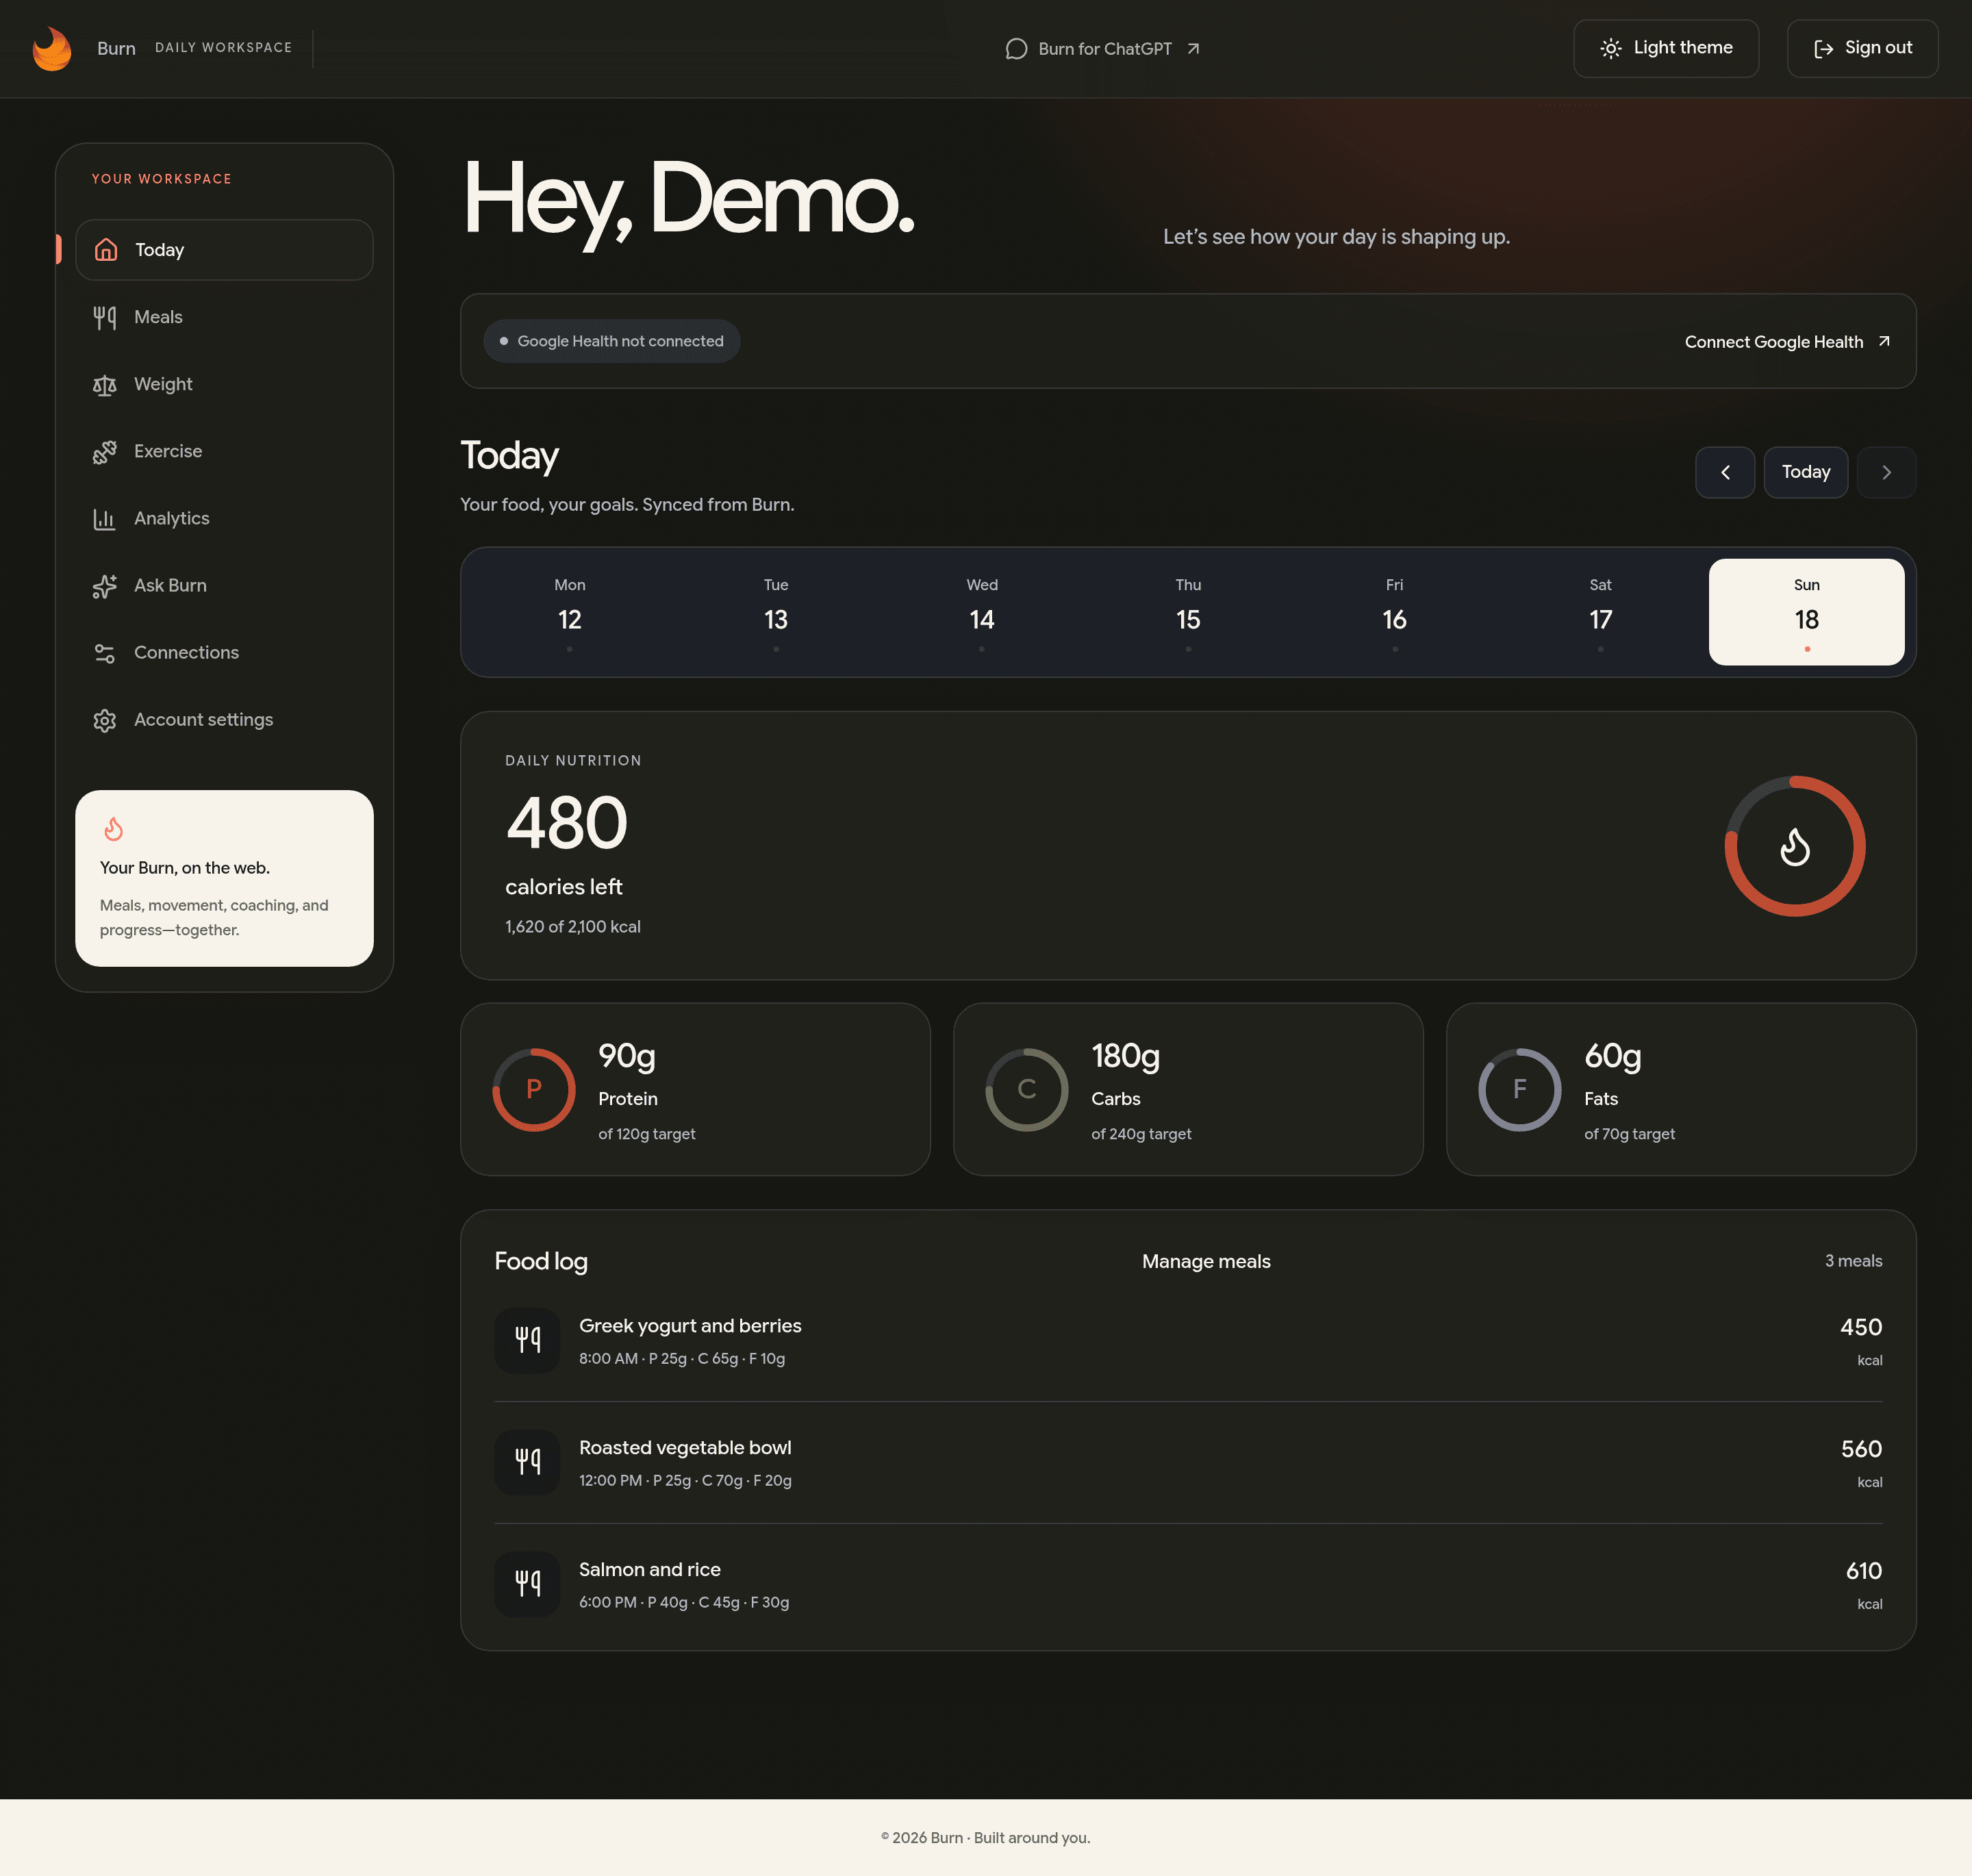Image resolution: width=1972 pixels, height=1876 pixels.
Task: Click the house icon for Today
Action: tap(106, 250)
